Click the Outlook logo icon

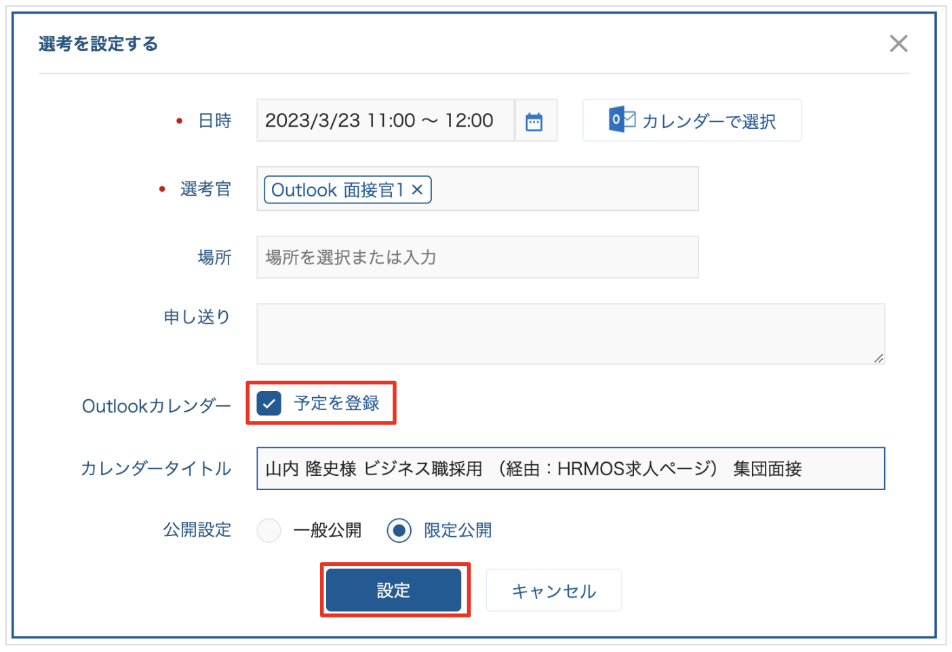click(x=620, y=120)
